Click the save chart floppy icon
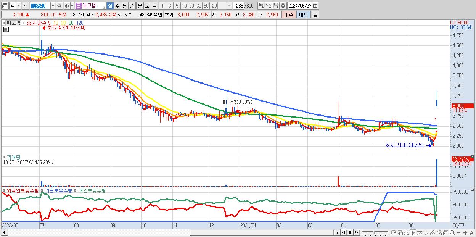476x237 pixels. (275, 6)
